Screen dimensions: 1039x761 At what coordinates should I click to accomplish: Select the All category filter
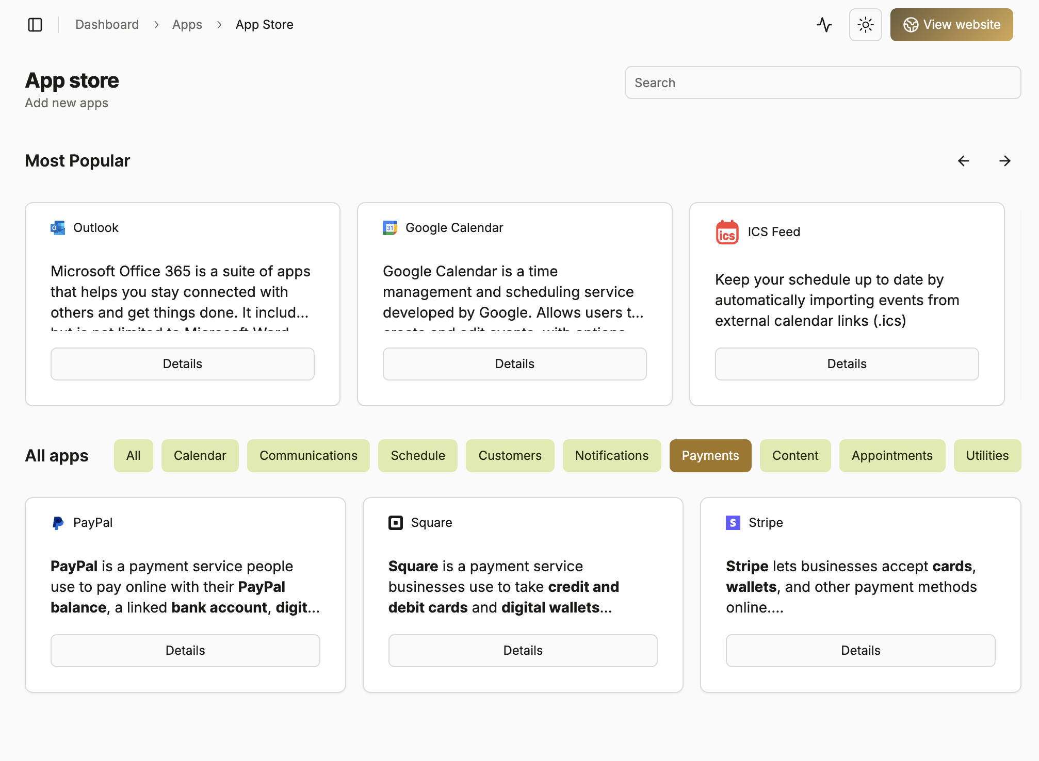coord(134,456)
